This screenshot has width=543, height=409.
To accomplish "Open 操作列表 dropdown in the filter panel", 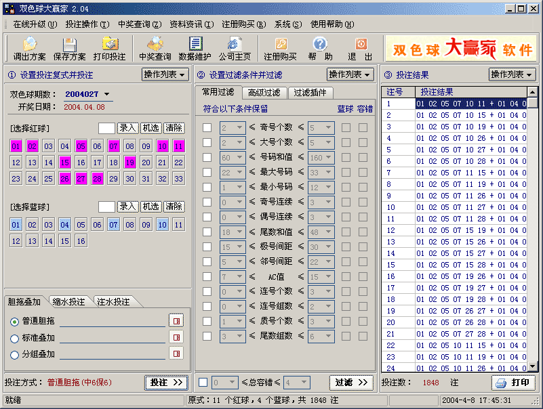I will tap(350, 74).
